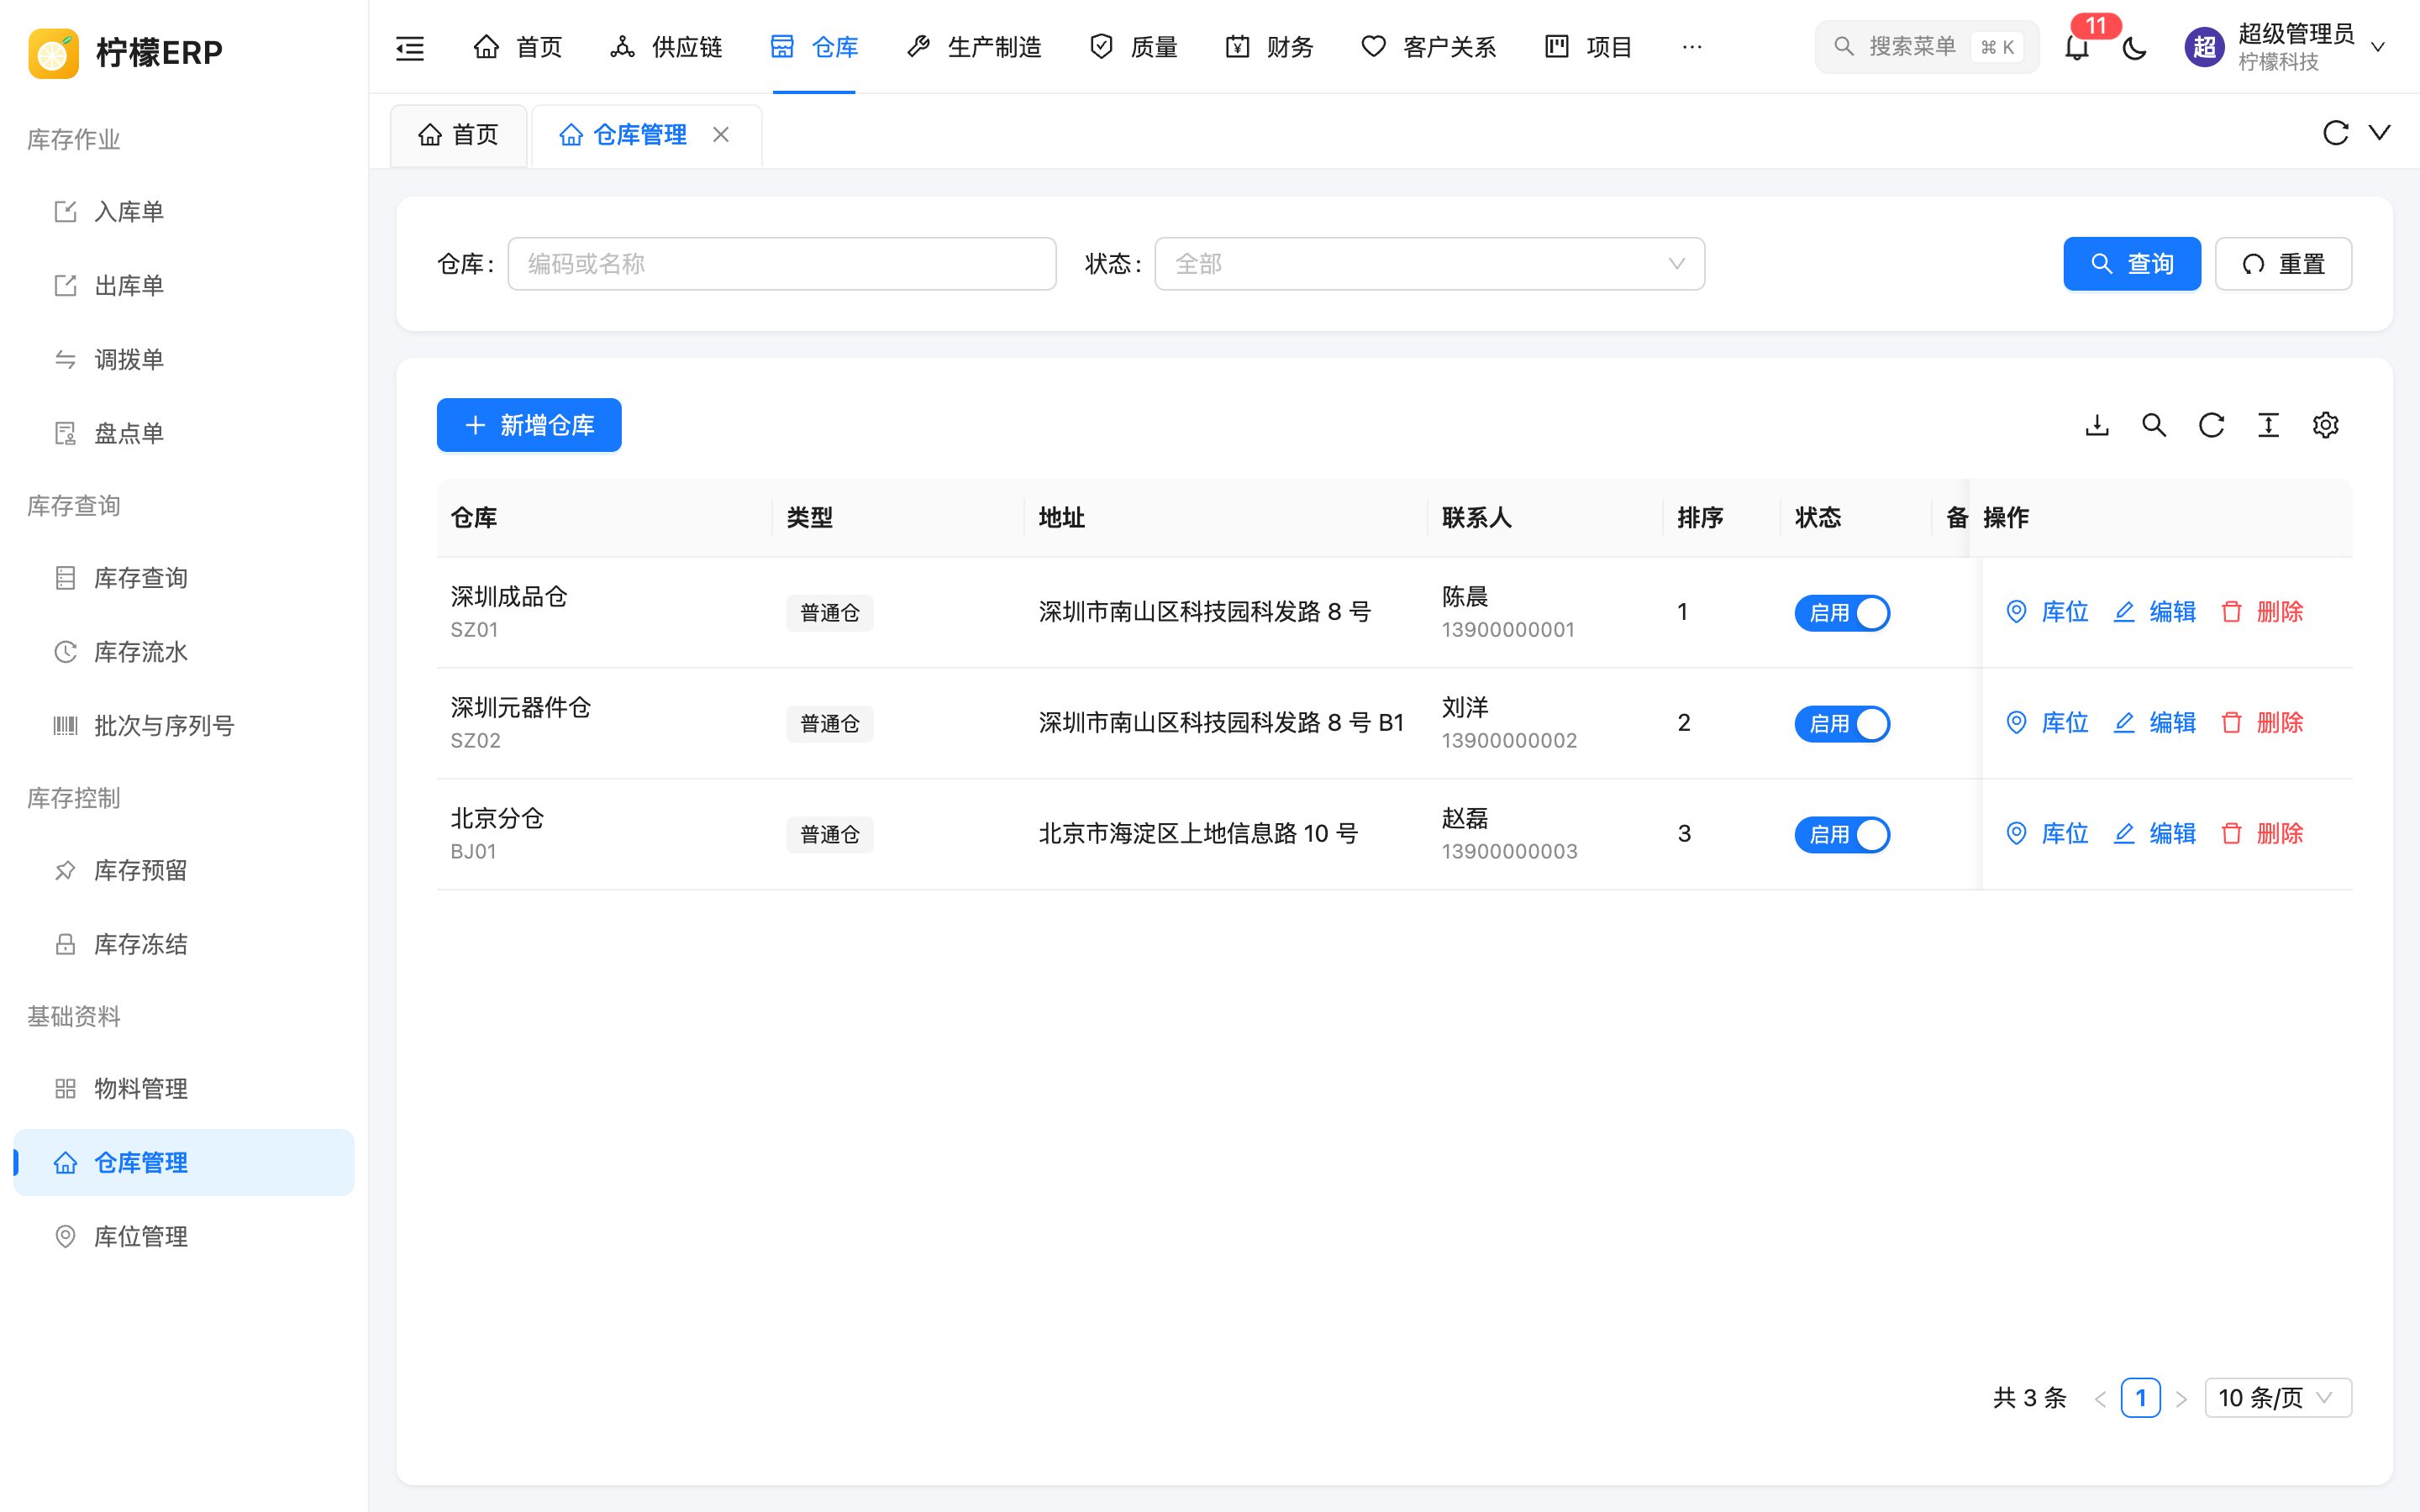Viewport: 2420px width, 1512px height.
Task: Toggle 深圳元器件仓 status switch
Action: (x=1842, y=724)
